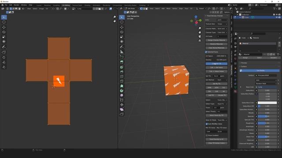Select the Poly Build tool
Screen dimensions: 282x158
(x=122, y=86)
